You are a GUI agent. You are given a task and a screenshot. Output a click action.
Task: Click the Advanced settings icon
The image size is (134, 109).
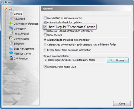[x=11, y=18]
